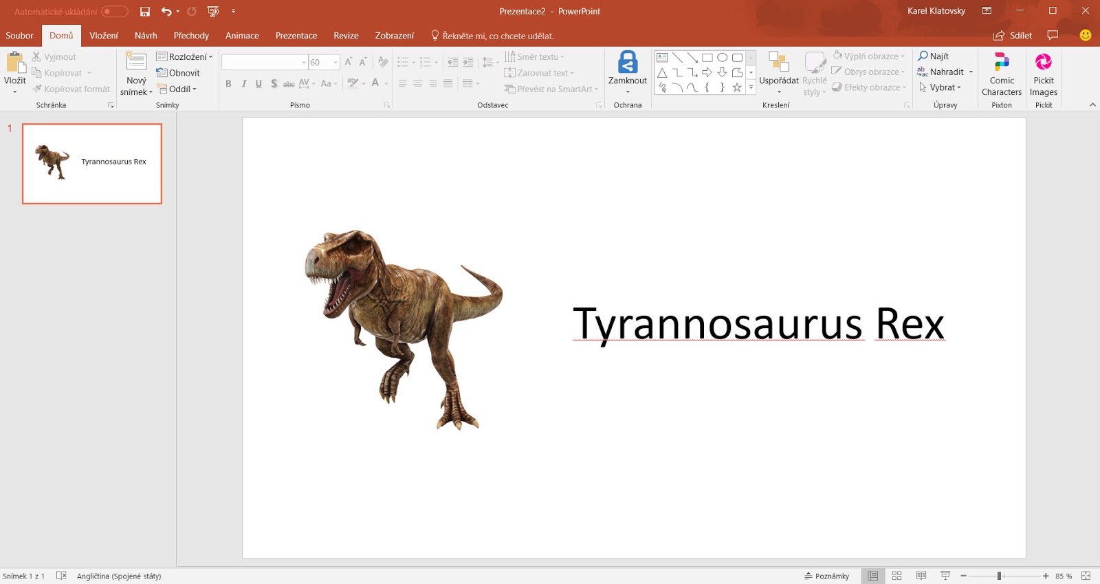The width and height of the screenshot is (1100, 584).
Task: Switch to the Animace tab
Action: 242,36
